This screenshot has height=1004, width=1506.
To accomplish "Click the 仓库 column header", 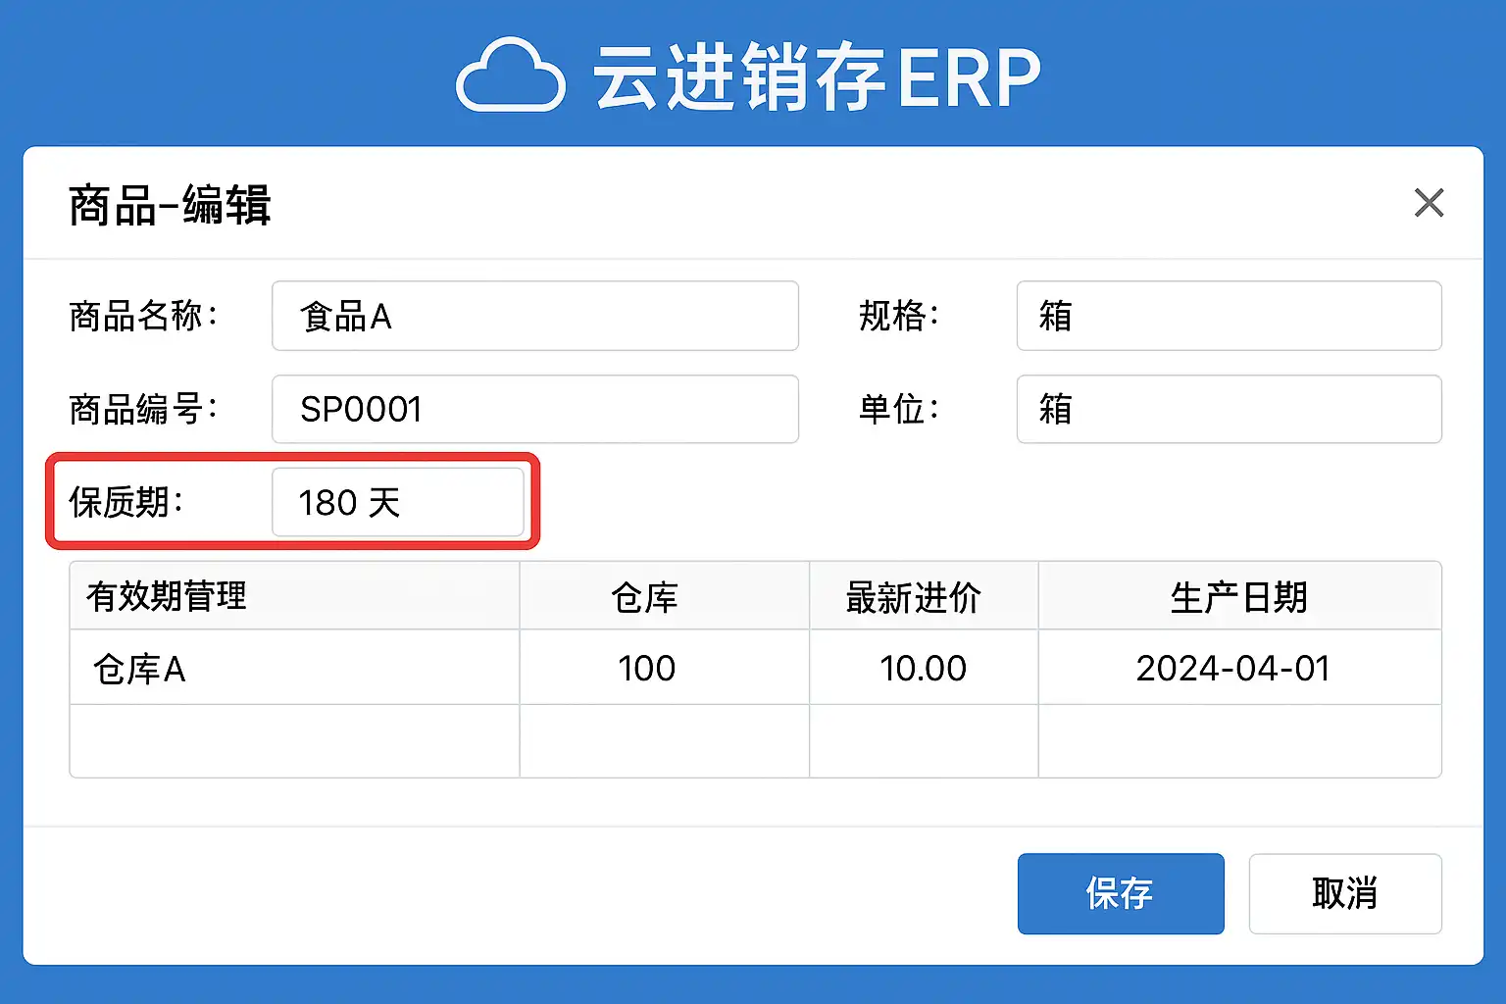I will (x=664, y=596).
